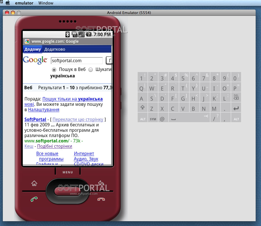
Task: Open the emulator menu in menu bar
Action: [24, 3]
